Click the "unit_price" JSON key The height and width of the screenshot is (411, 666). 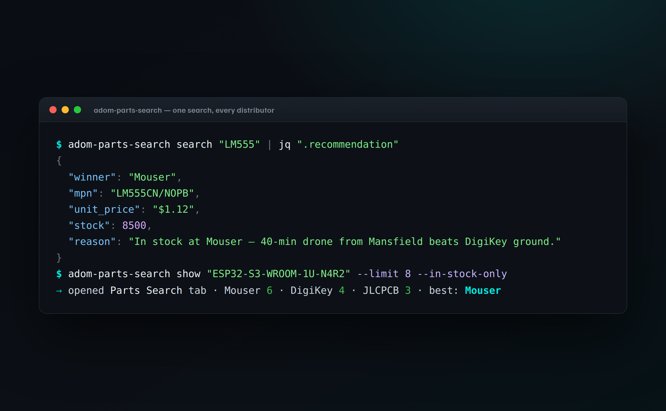coord(104,209)
